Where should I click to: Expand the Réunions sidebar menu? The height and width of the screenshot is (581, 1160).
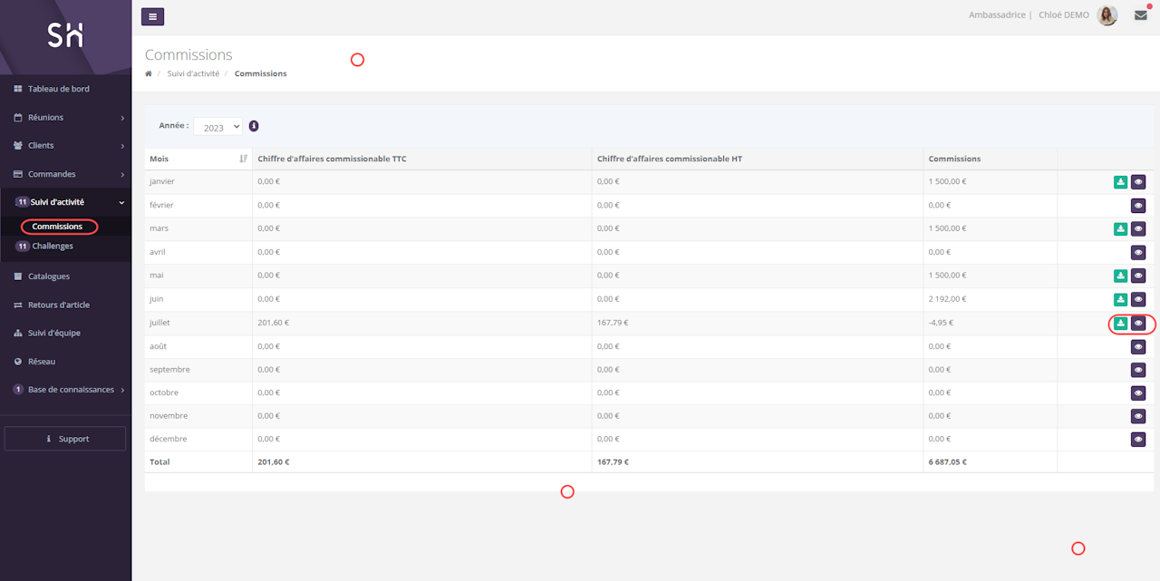[x=65, y=117]
